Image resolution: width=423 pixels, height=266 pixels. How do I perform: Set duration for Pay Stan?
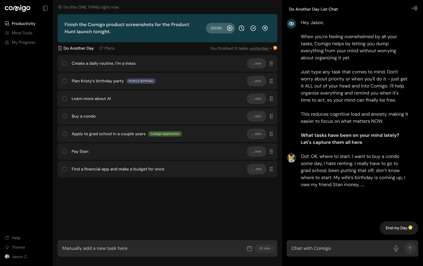click(256, 151)
